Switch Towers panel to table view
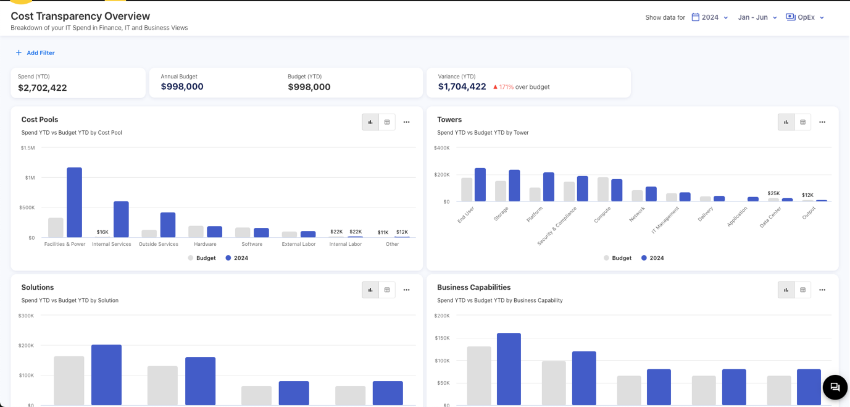 pos(802,122)
